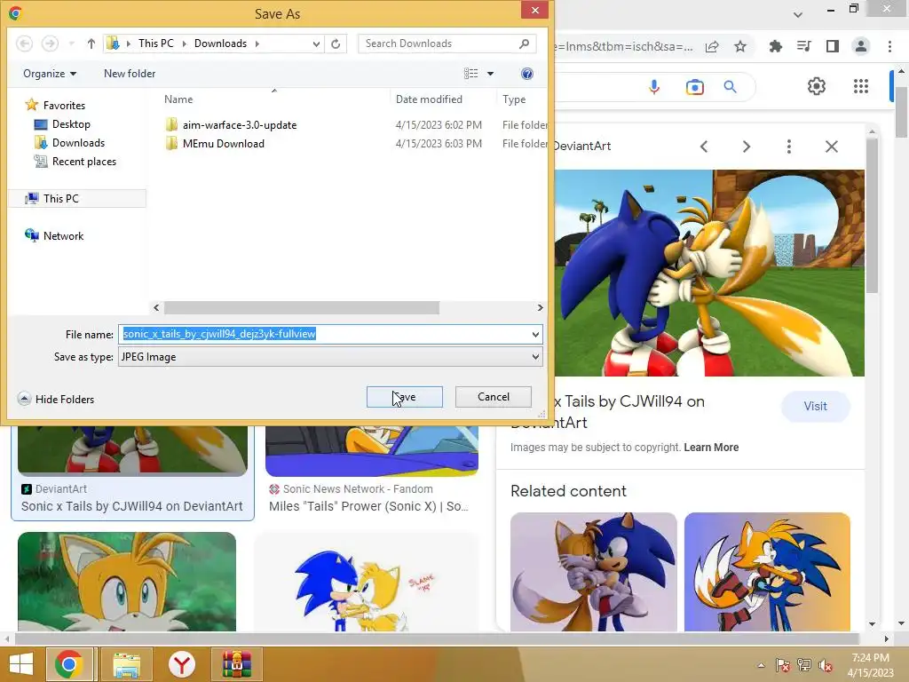Go up one folder level with up arrow

point(91,44)
